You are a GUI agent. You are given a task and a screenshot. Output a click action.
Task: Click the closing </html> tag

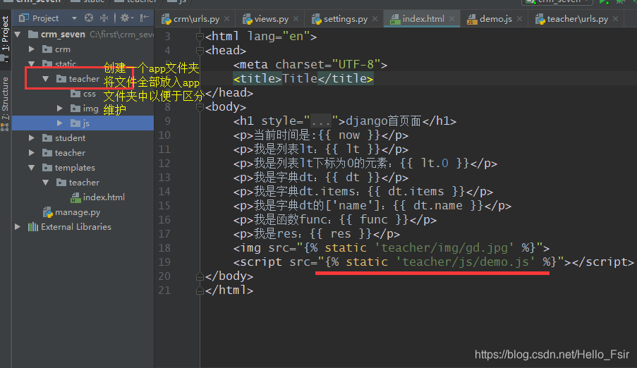229,290
